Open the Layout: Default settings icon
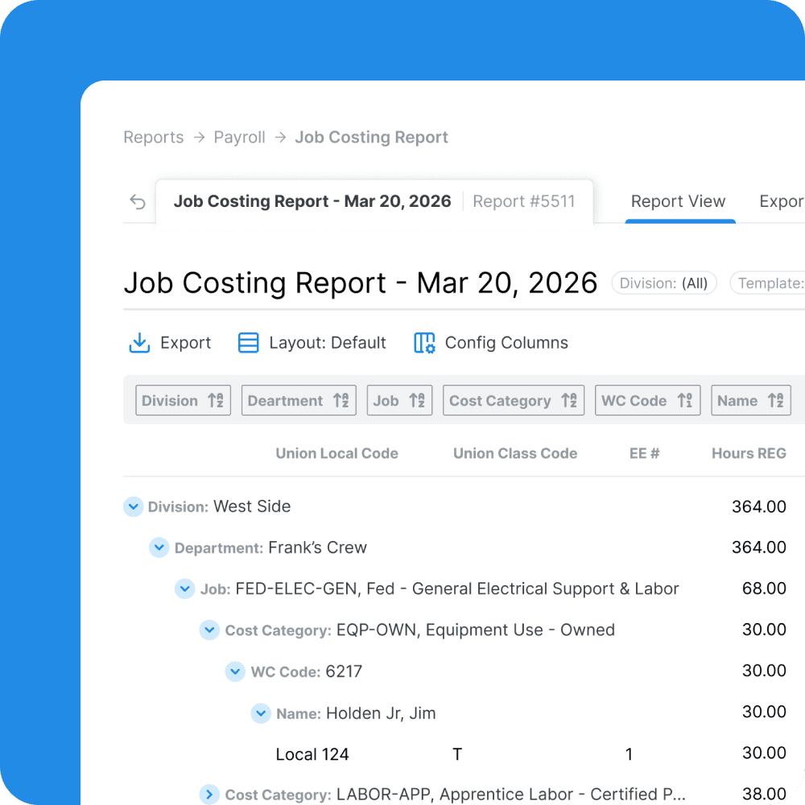This screenshot has width=805, height=805. coord(248,342)
